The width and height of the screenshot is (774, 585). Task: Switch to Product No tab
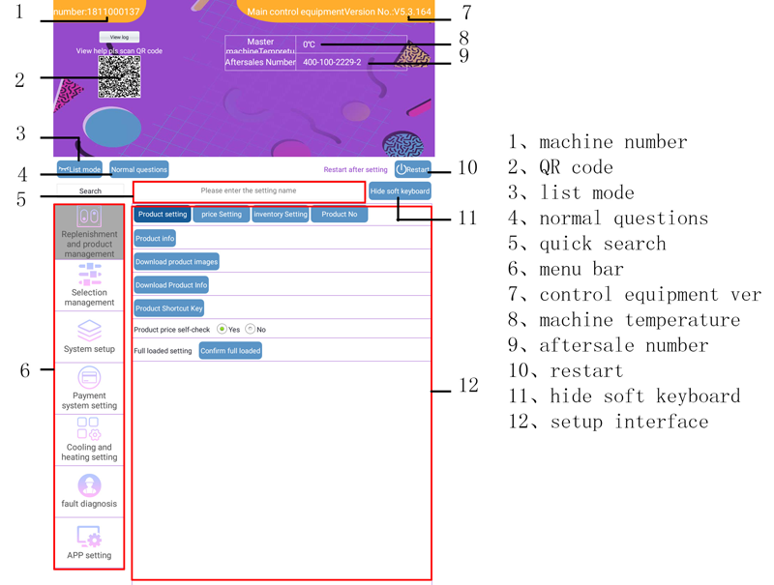pos(340,214)
